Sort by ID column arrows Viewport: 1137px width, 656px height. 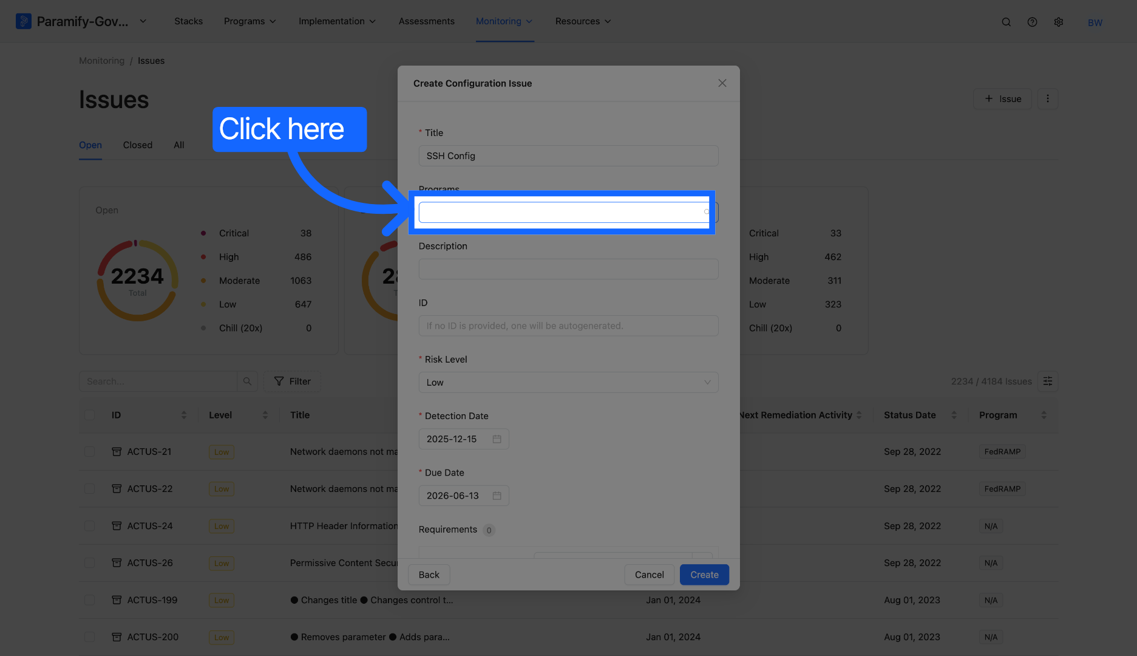click(x=184, y=415)
